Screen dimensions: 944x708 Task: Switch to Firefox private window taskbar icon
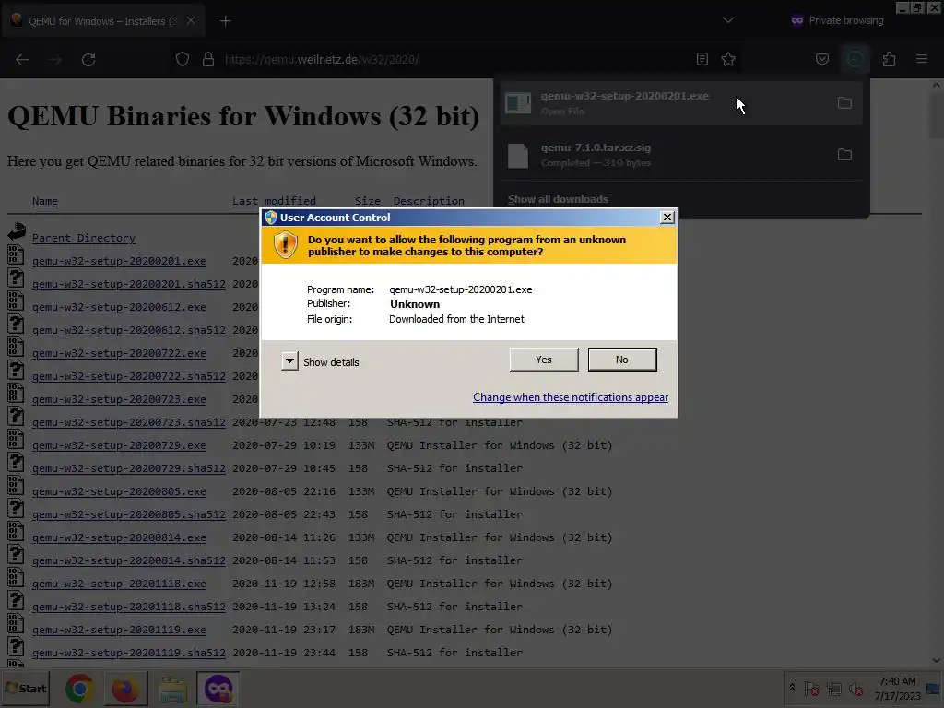[218, 689]
